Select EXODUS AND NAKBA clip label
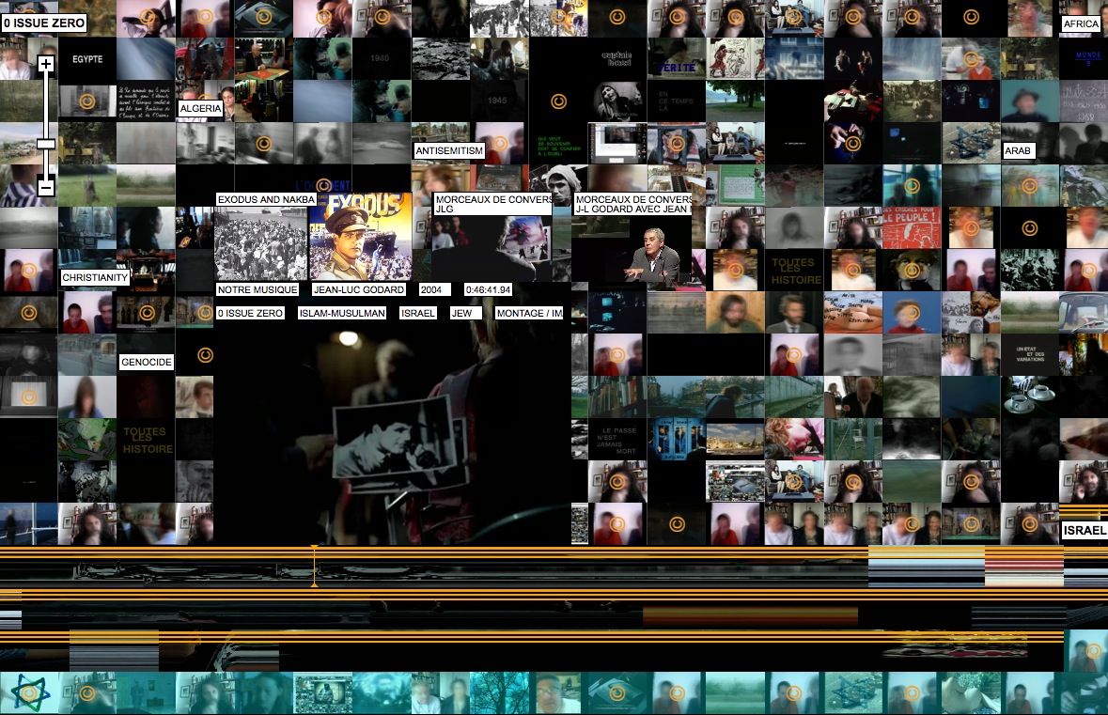Viewport: 1108px width, 715px height. [266, 199]
